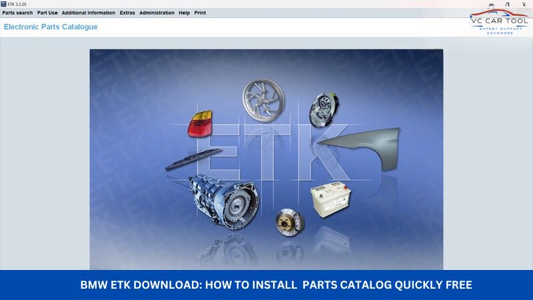Open the Parts search menu
This screenshot has width=533, height=300.
(17, 13)
